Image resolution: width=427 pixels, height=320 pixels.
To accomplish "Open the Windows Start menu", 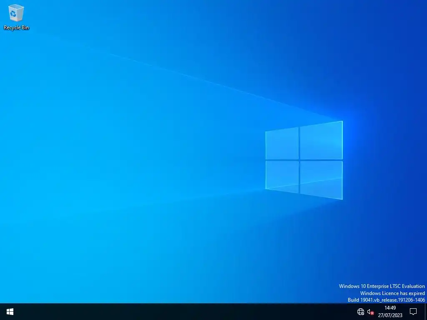I will pyautogui.click(x=10, y=312).
